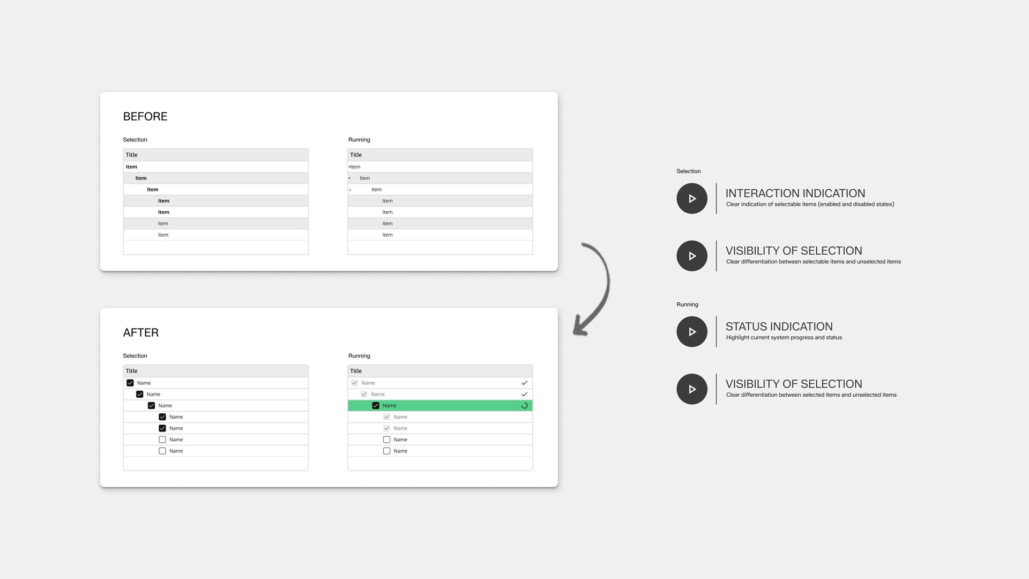The image size is (1029, 579).
Task: Check last unchecked Name box in After Selection
Action: 162,451
